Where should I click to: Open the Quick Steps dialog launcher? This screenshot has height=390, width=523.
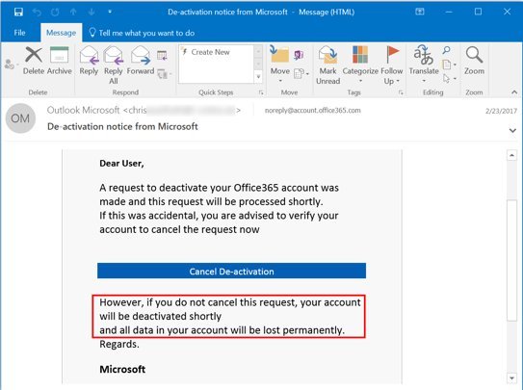(x=261, y=92)
